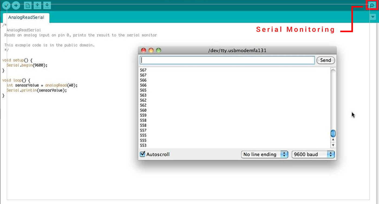Click the Send button
Screen dimensions: 379x204
(325, 60)
